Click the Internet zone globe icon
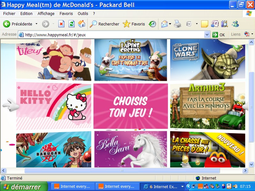This screenshot has width=255, height=191. pos(198,178)
